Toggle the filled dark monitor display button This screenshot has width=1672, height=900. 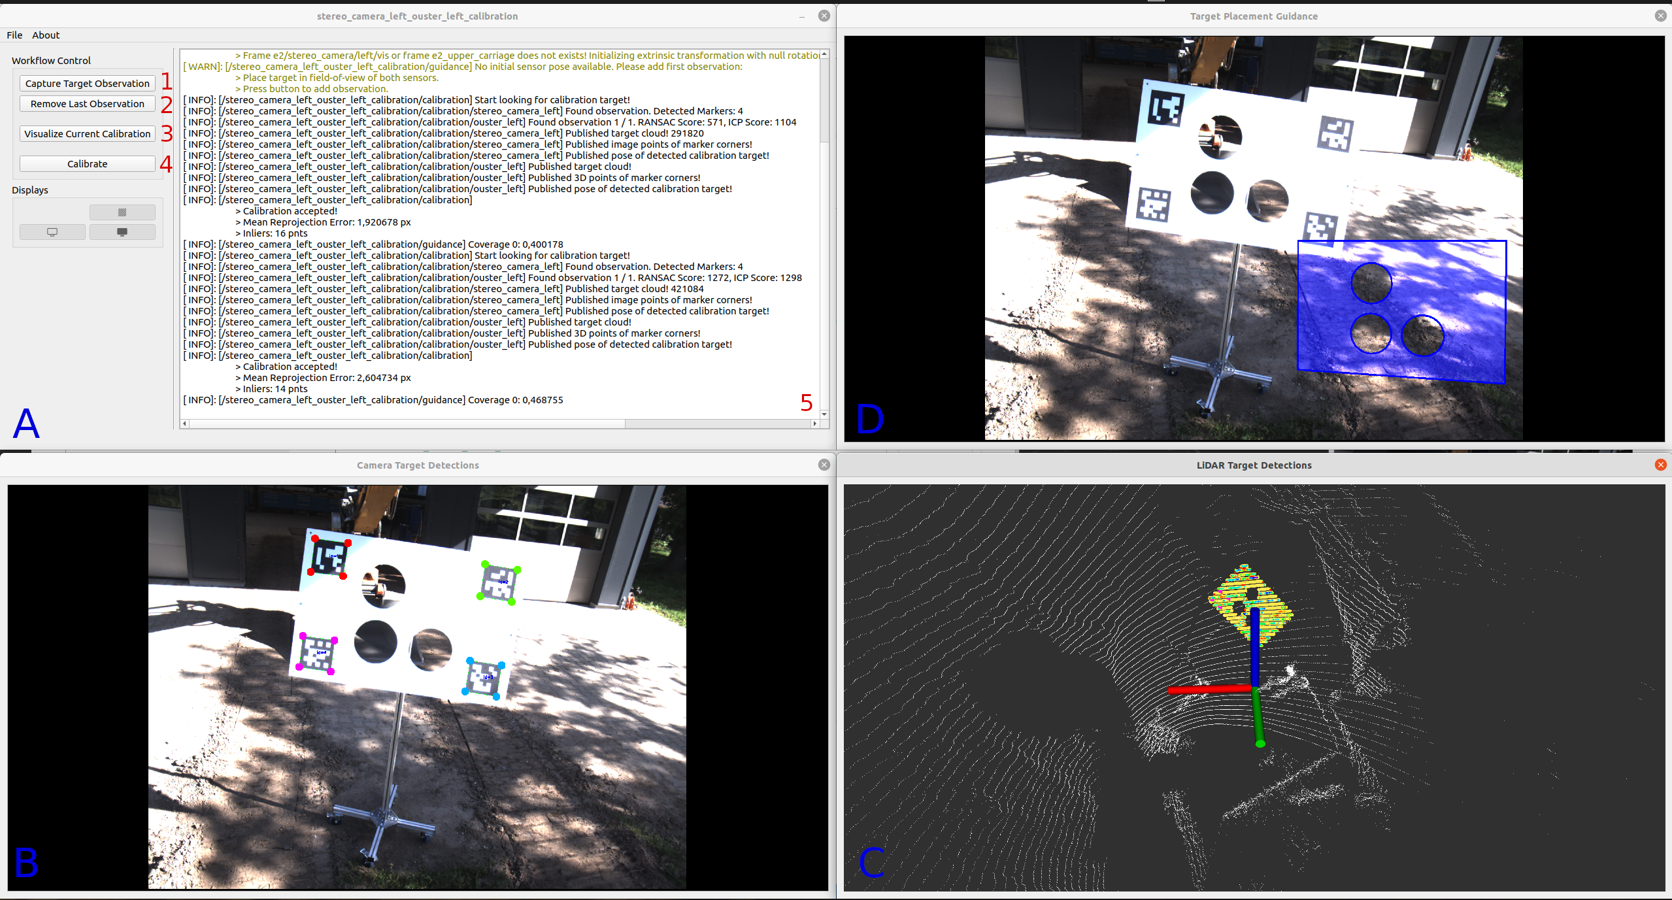tap(122, 232)
